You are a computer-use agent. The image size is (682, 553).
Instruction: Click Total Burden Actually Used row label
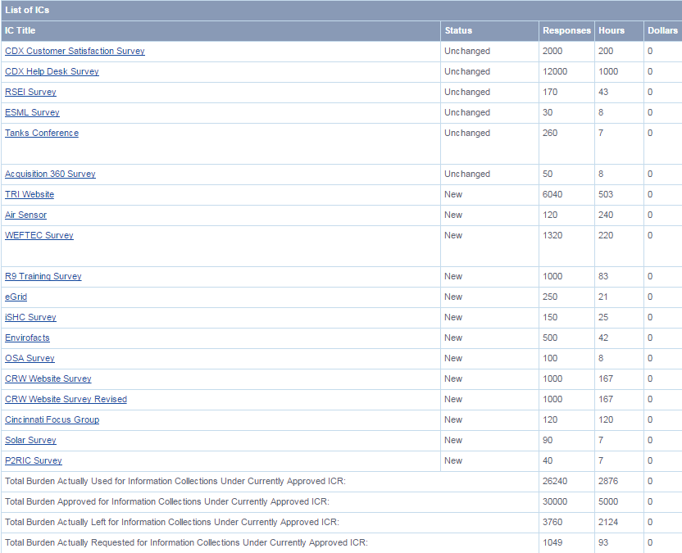pyautogui.click(x=175, y=481)
